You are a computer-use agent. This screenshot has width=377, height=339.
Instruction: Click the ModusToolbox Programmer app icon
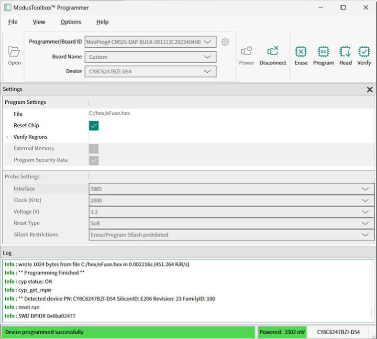(8, 8)
